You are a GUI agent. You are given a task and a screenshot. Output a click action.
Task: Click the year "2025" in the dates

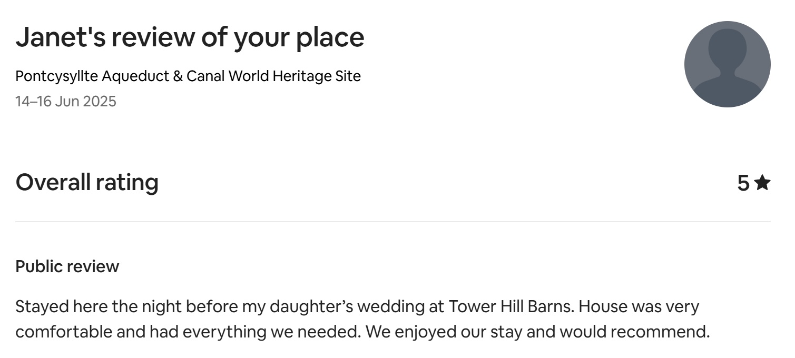100,101
